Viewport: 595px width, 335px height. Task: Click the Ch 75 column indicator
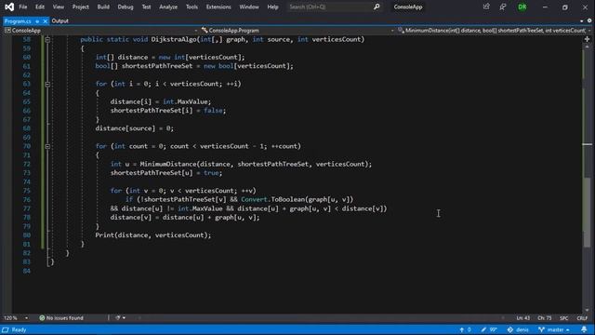545,318
